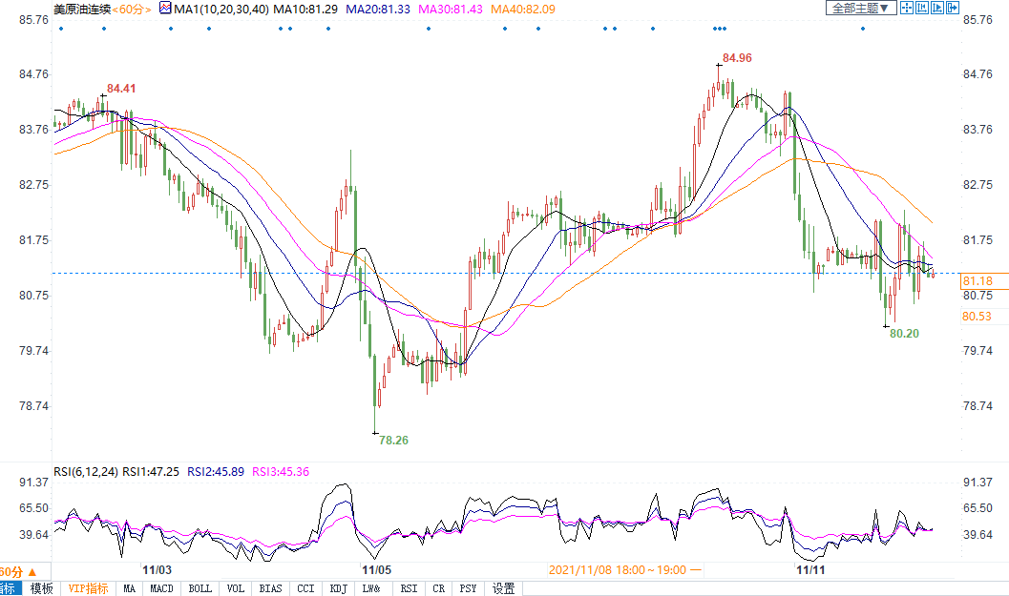Switch to the KDJ indicator tab

[337, 588]
